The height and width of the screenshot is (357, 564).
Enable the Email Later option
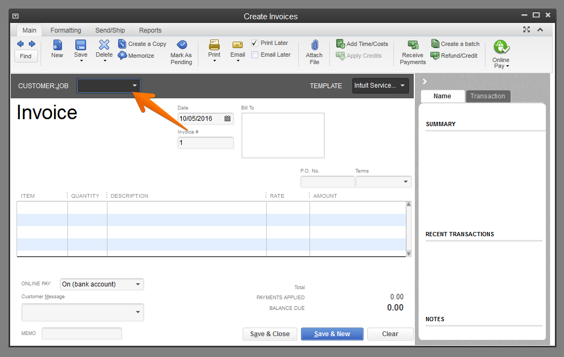(254, 55)
